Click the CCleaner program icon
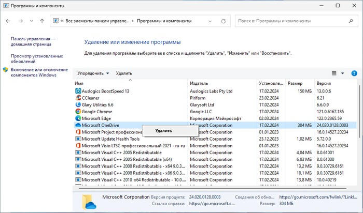The width and height of the screenshot is (363, 213). coord(78,98)
